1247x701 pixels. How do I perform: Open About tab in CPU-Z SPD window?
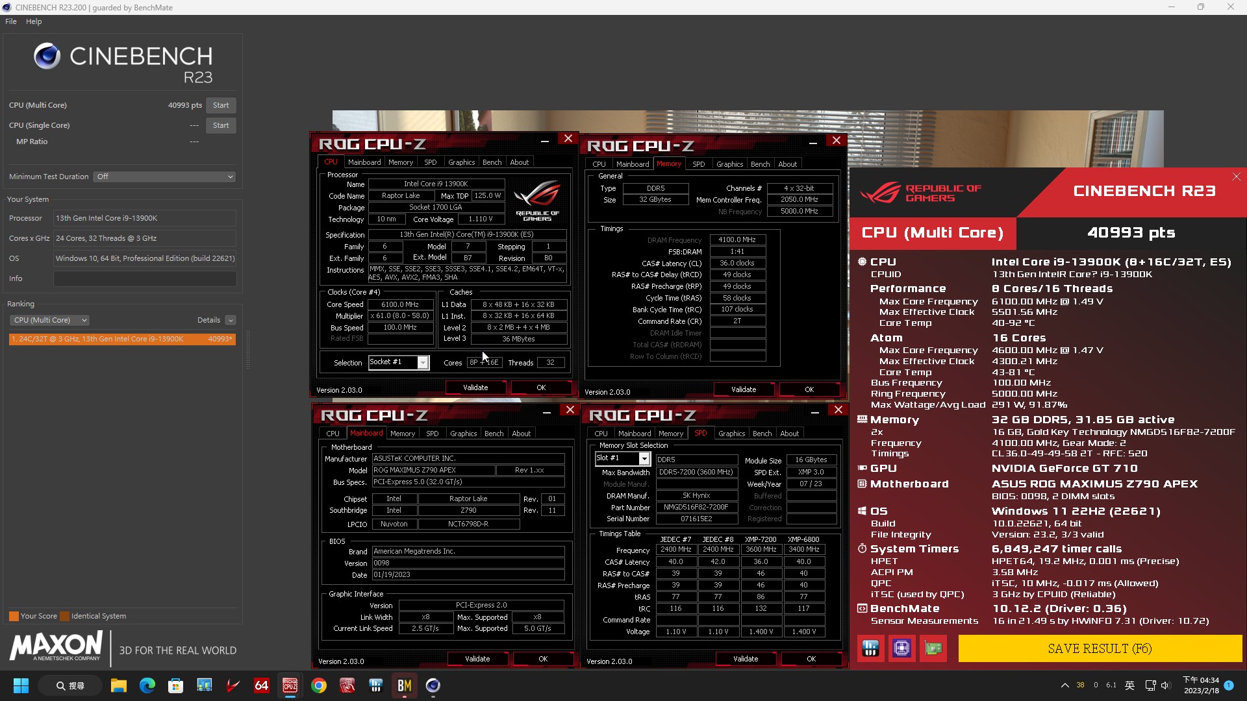click(790, 434)
